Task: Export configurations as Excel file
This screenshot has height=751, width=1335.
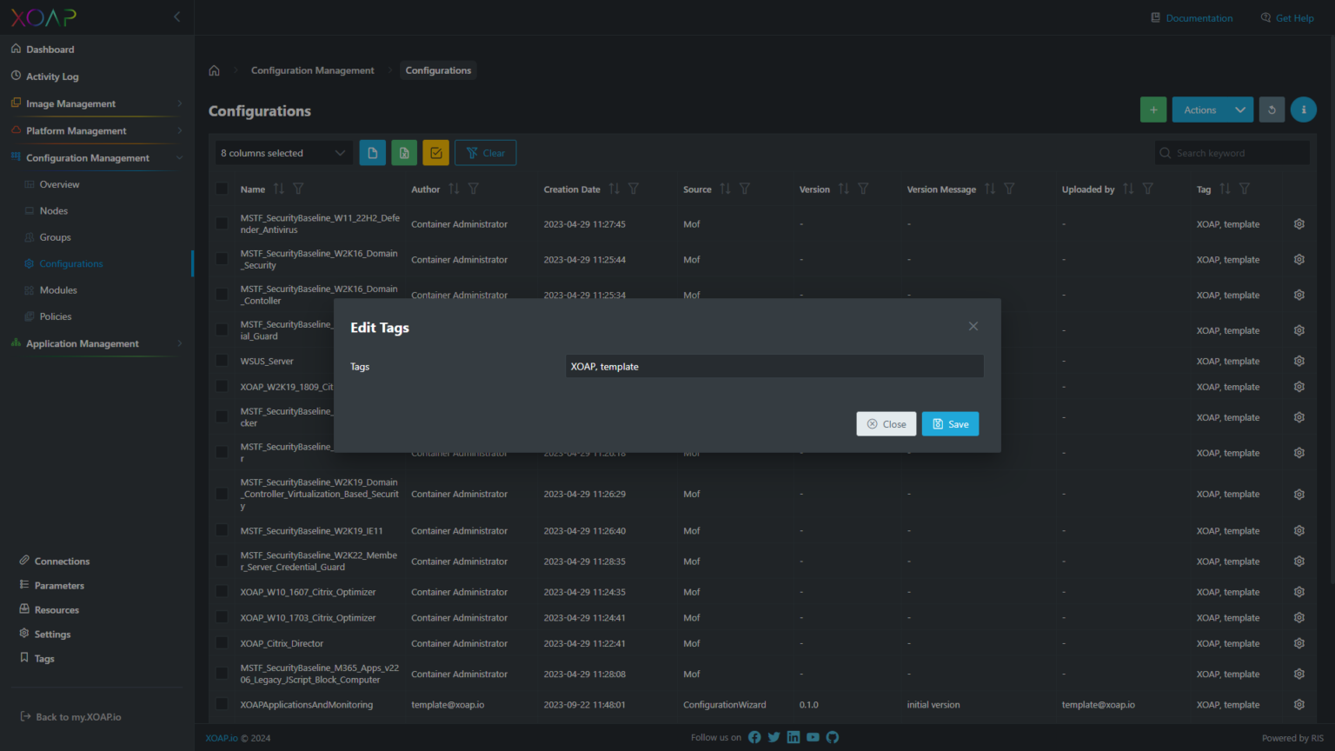Action: tap(403, 152)
